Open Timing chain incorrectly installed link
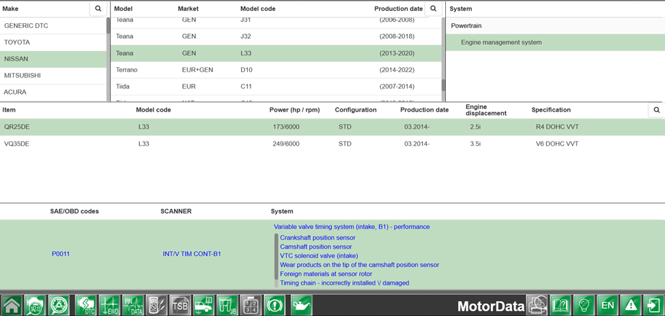Screen dimensions: 665x316 coord(344,283)
